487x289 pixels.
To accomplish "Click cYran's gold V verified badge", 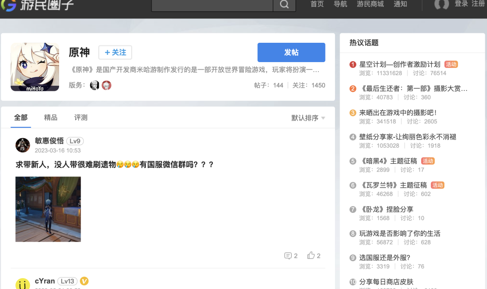I will coord(84,281).
